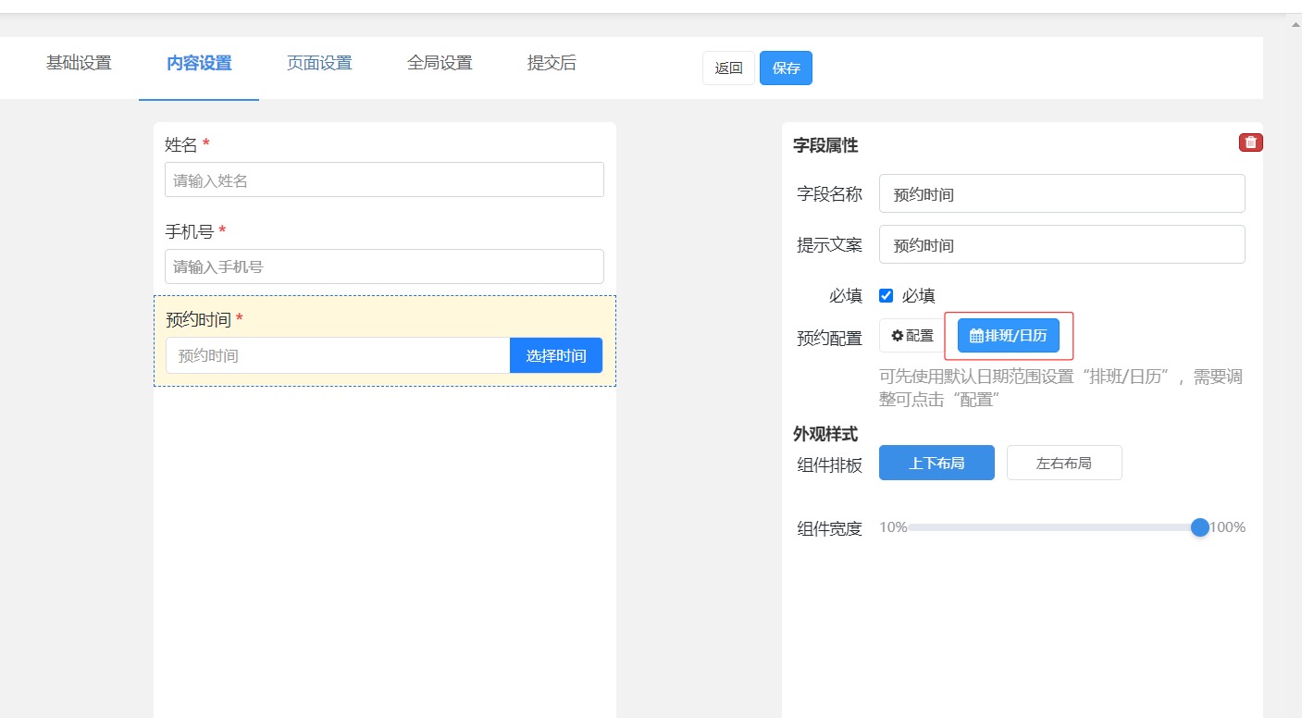Viewport: 1302px width, 718px height.
Task: Edit the 提示文案 text field
Action: click(x=1061, y=245)
